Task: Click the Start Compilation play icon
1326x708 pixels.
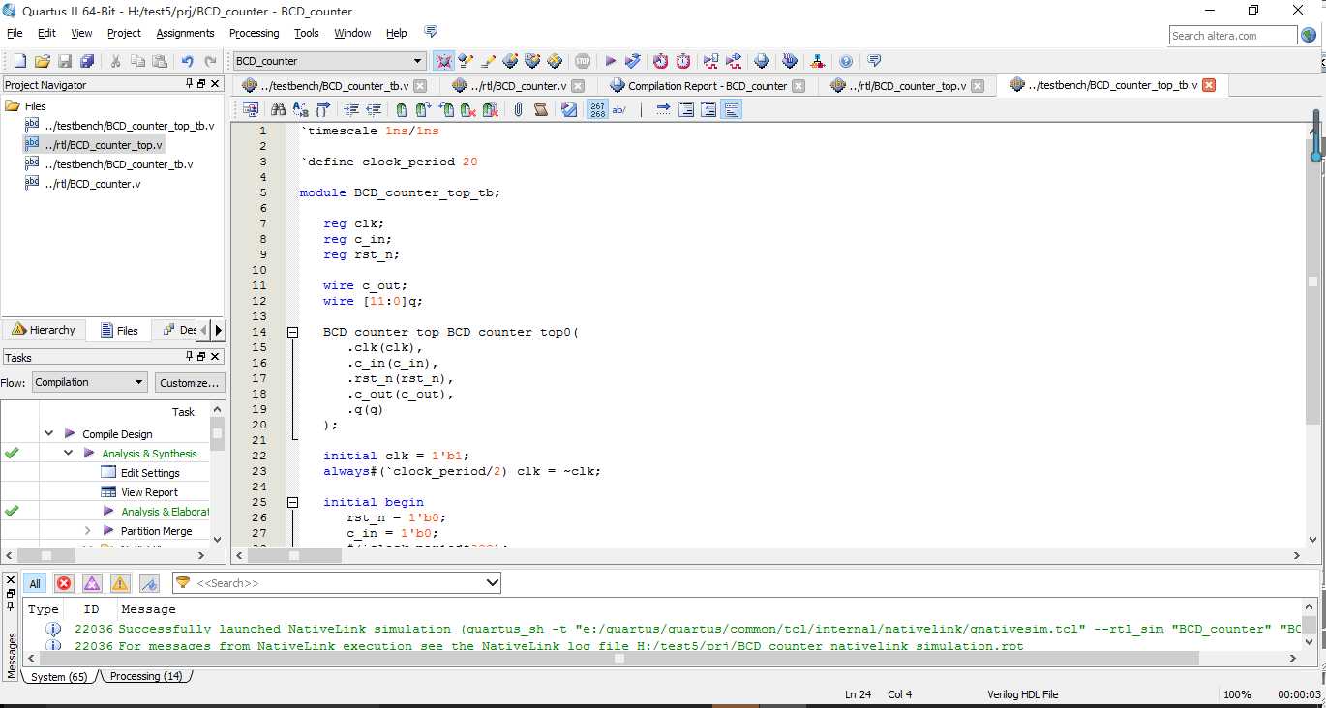Action: tap(610, 61)
